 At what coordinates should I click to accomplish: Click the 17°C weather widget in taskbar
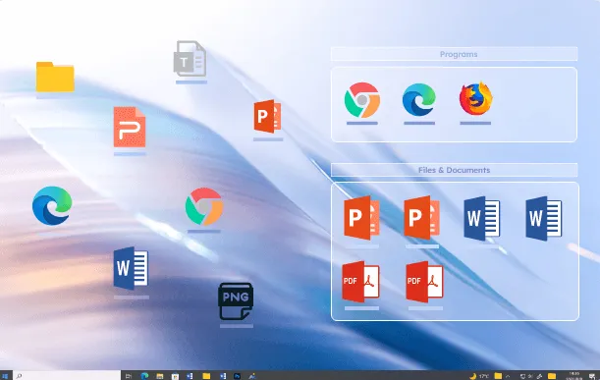tap(479, 376)
